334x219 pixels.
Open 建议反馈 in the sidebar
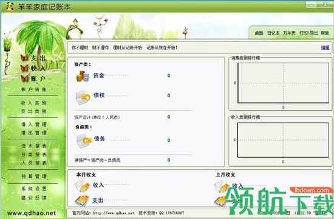(x=34, y=198)
